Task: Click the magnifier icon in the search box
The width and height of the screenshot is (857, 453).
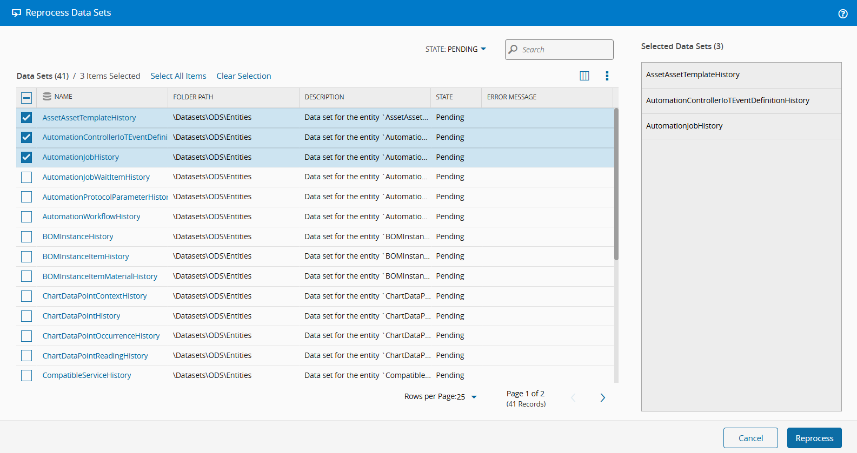Action: pyautogui.click(x=513, y=50)
